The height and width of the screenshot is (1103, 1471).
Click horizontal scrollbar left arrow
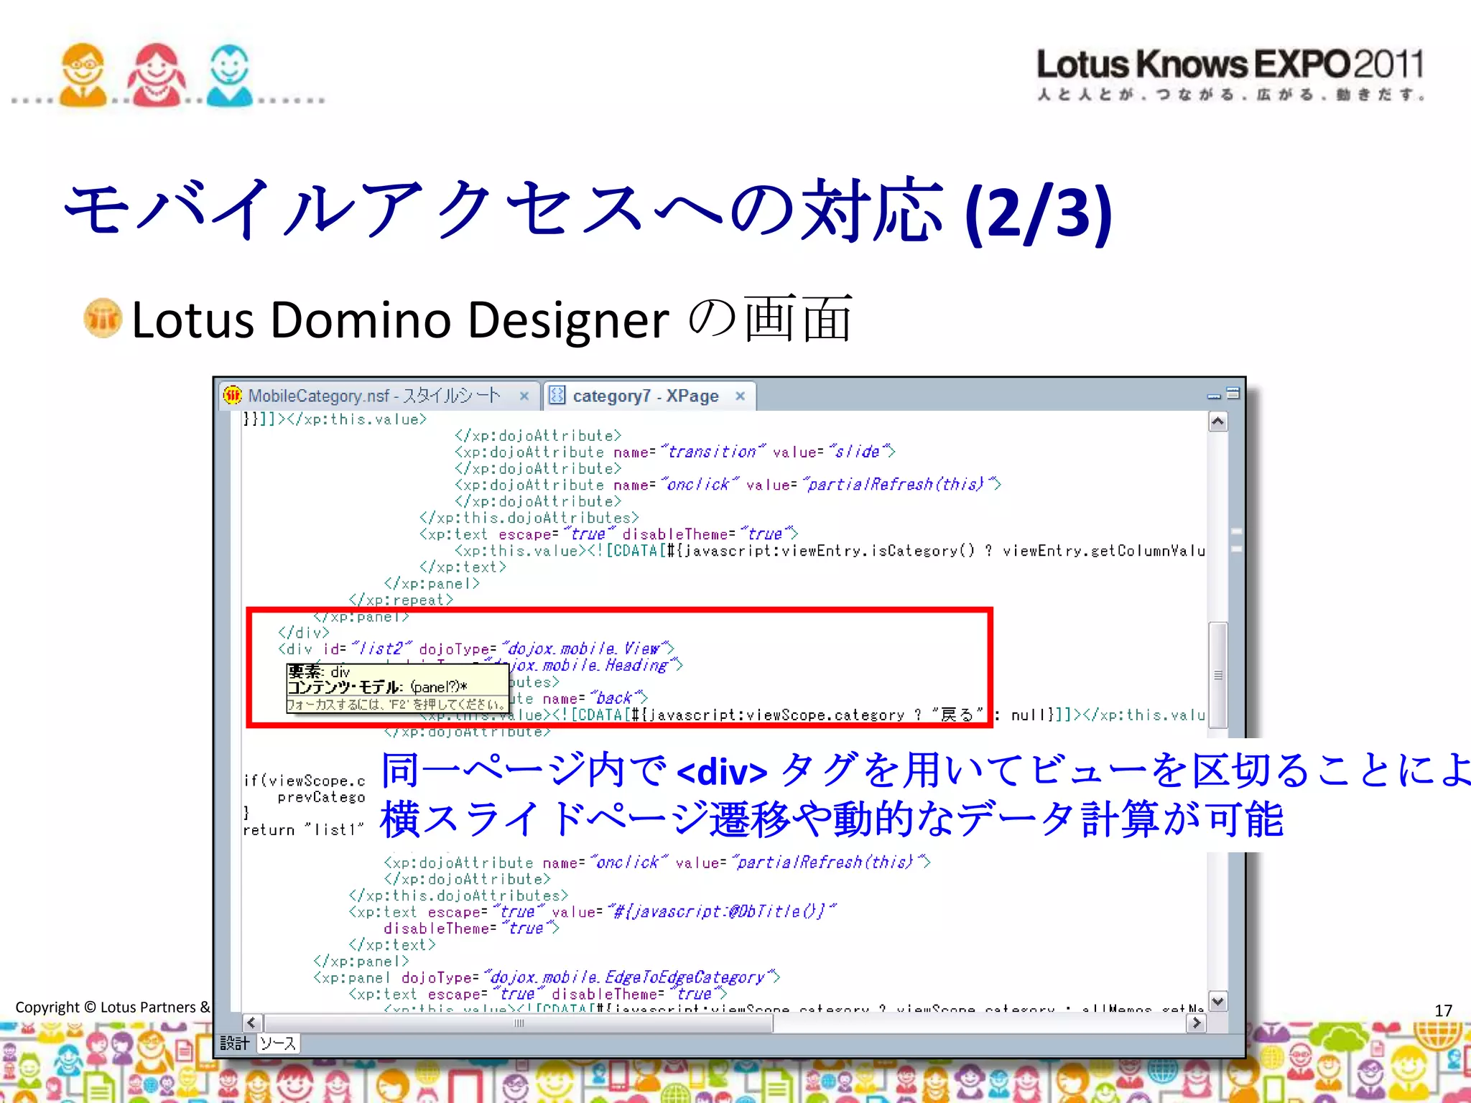(251, 1023)
